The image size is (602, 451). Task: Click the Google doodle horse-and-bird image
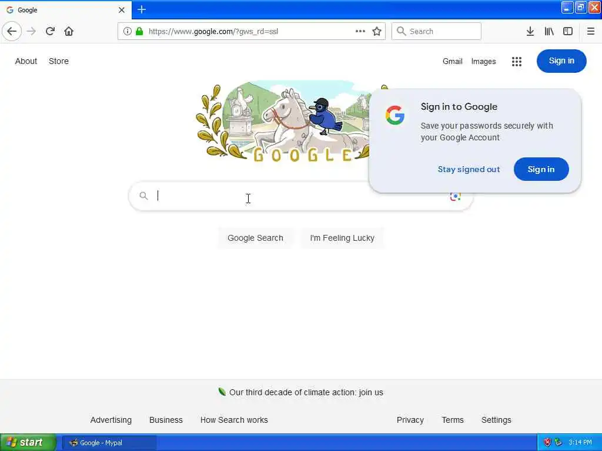pyautogui.click(x=284, y=122)
